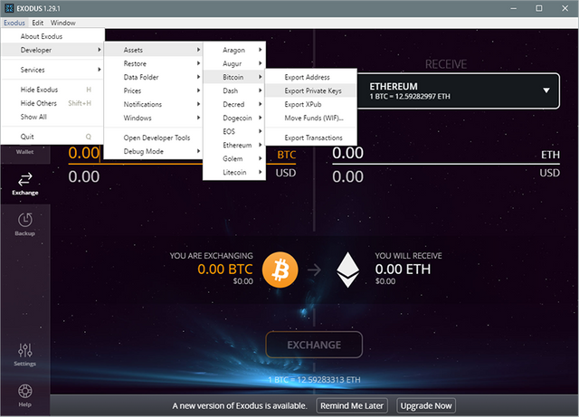Image resolution: width=579 pixels, height=417 pixels.
Task: Choose Show All
Action: pyautogui.click(x=52, y=117)
